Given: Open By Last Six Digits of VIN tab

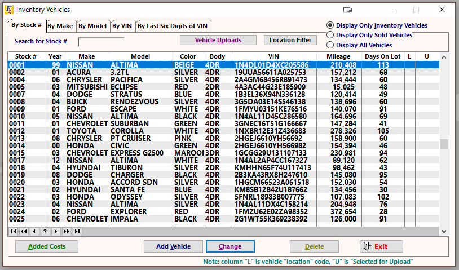Looking at the screenshot, I should coord(173,26).
